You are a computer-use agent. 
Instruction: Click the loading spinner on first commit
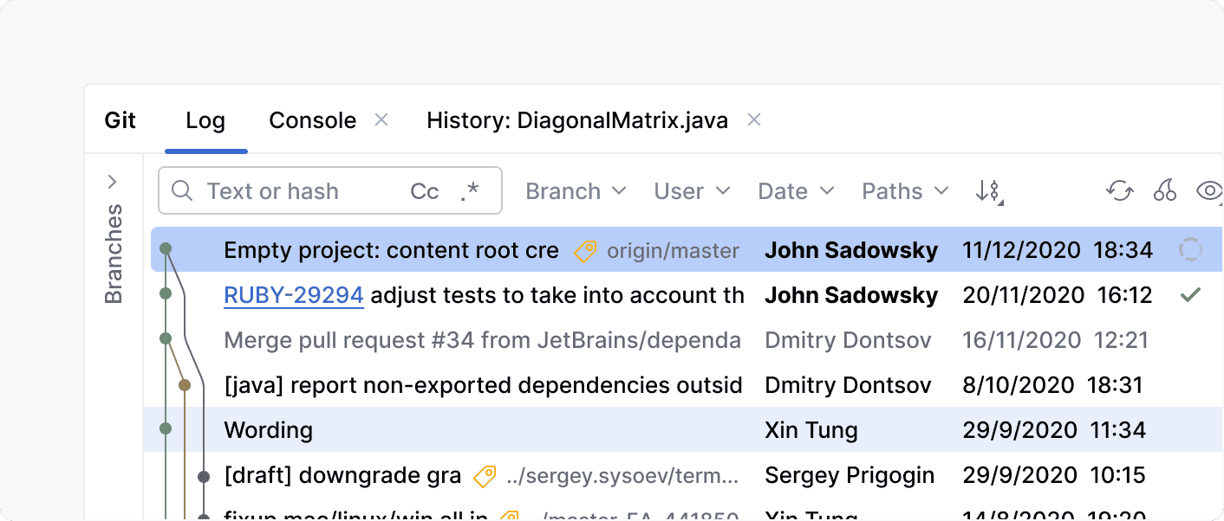click(1190, 251)
